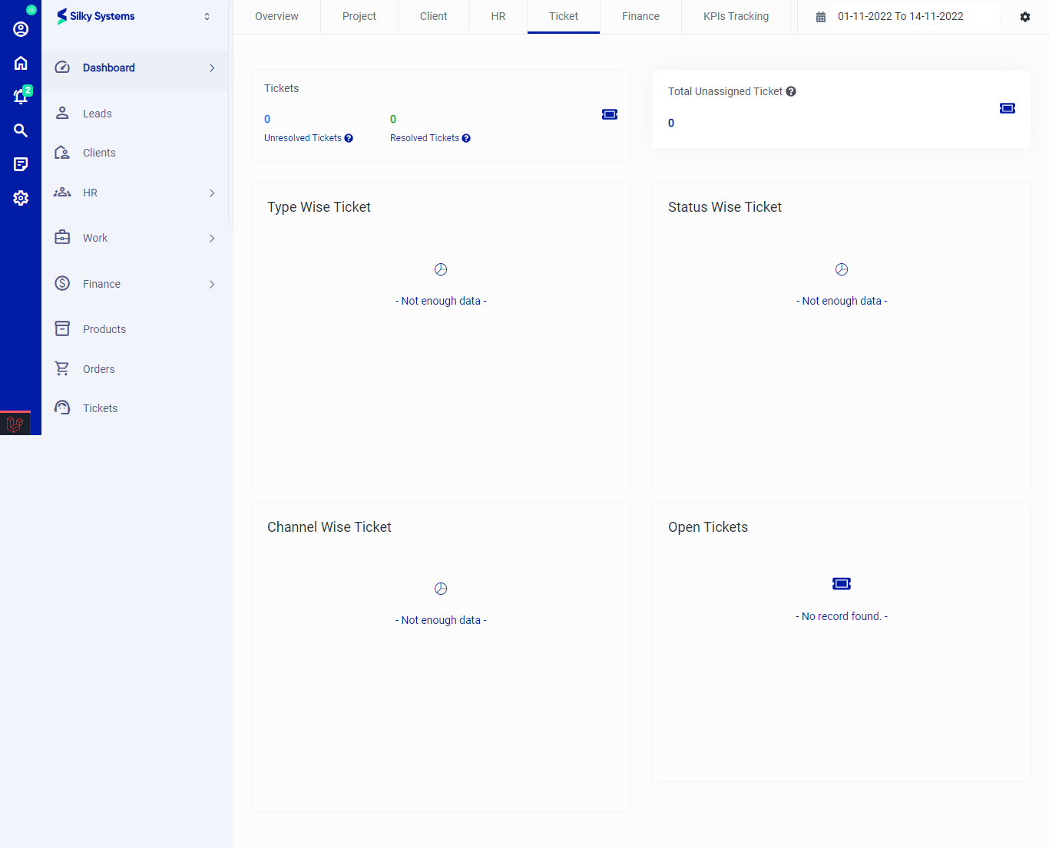The image size is (1049, 848).
Task: Switch to the KPIs Tracking tab
Action: [x=736, y=16]
